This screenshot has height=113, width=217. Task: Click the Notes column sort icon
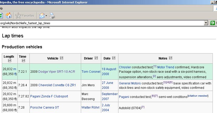pyautogui.click(x=170, y=58)
